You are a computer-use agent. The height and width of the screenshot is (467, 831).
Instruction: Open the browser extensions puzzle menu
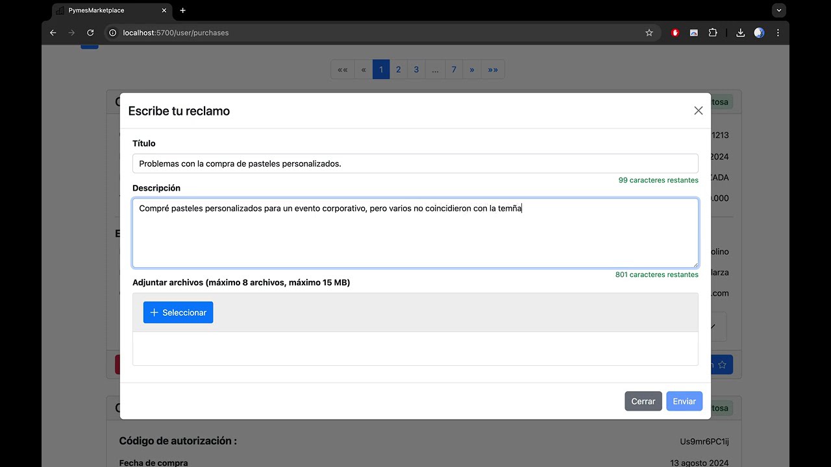coord(713,32)
